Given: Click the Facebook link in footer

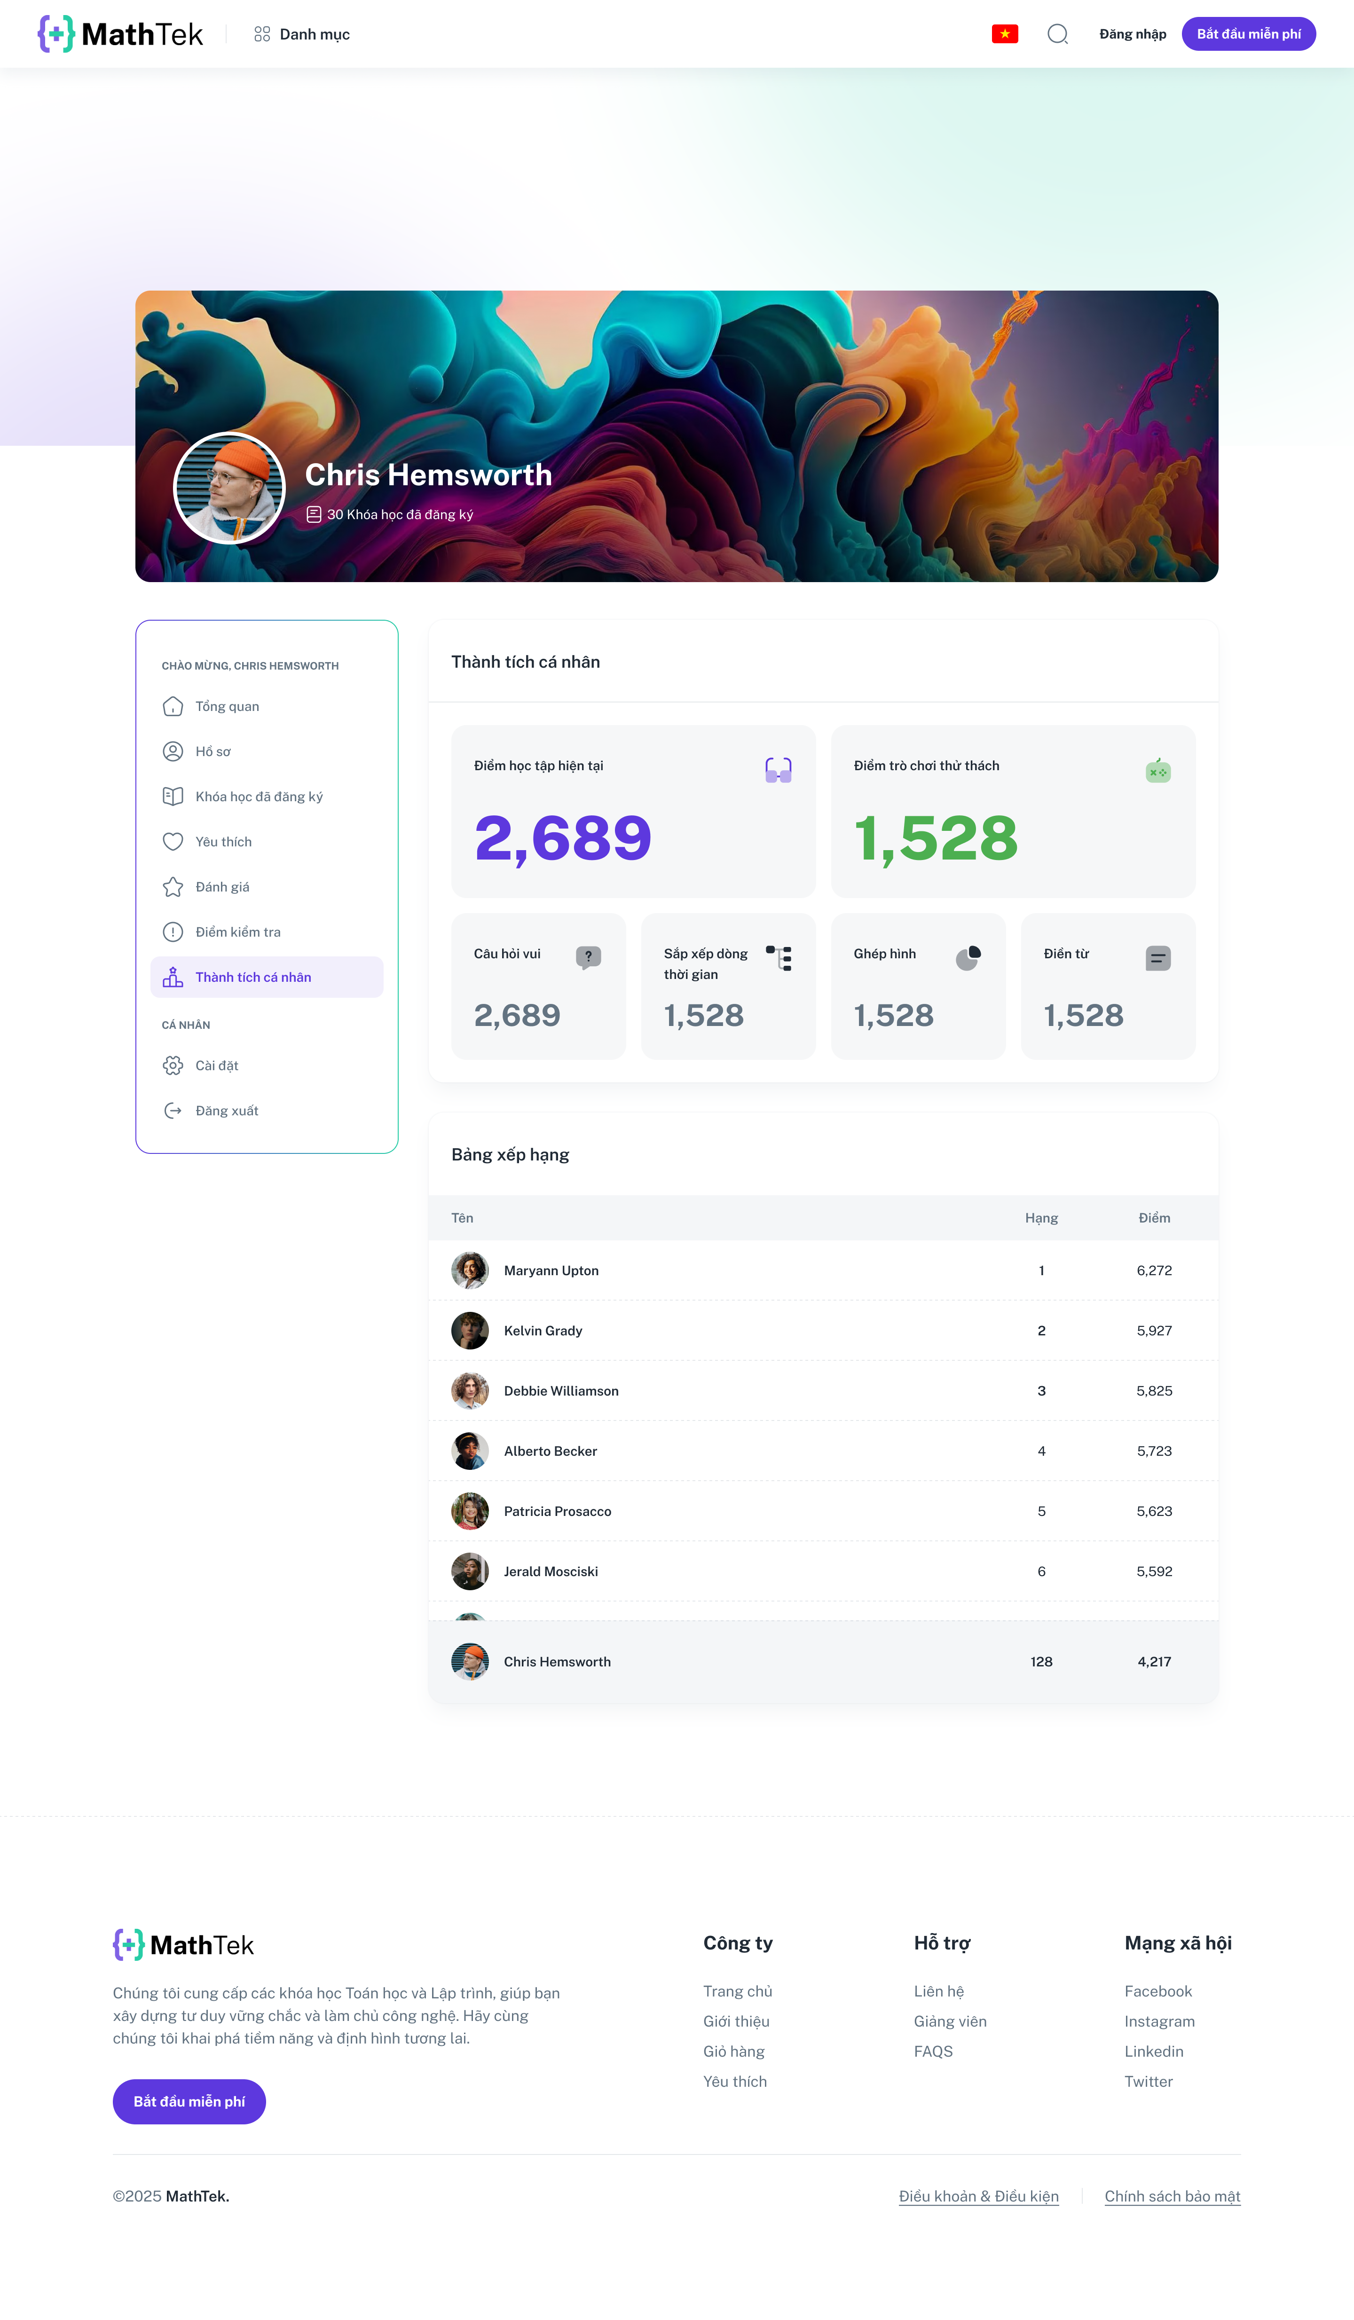Looking at the screenshot, I should [1158, 1990].
